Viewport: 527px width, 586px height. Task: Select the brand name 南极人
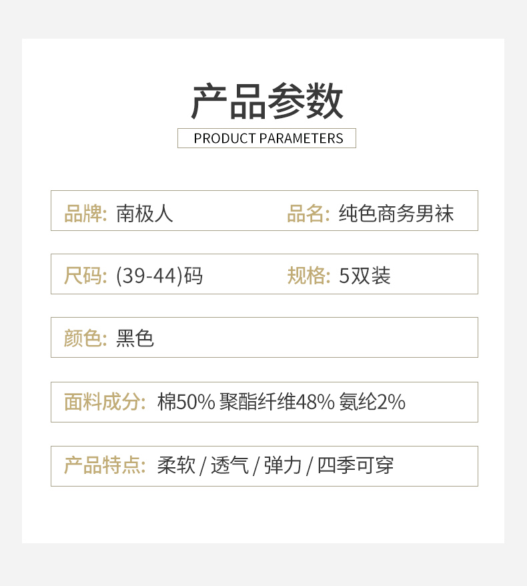tap(145, 214)
